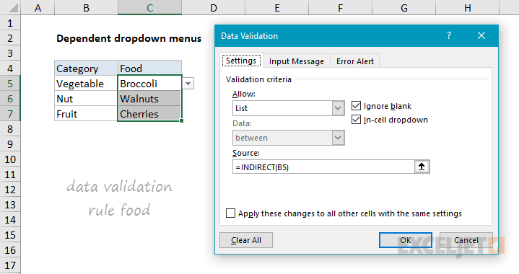
Task: Select row 14 header
Action: pos(10,220)
